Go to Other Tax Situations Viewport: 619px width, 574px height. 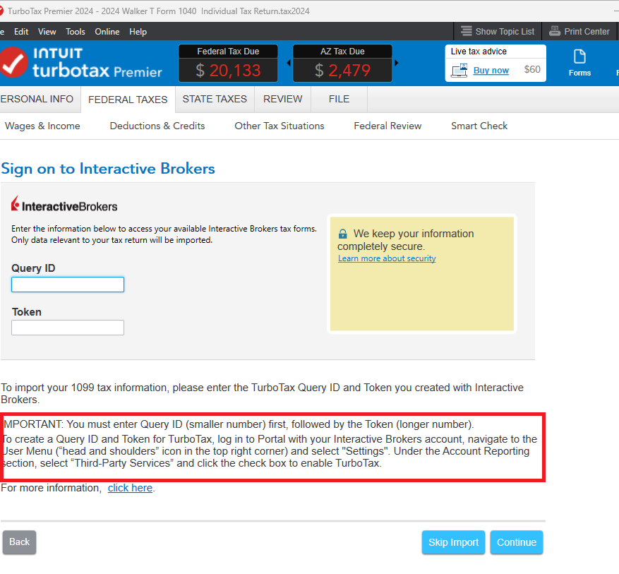[279, 126]
